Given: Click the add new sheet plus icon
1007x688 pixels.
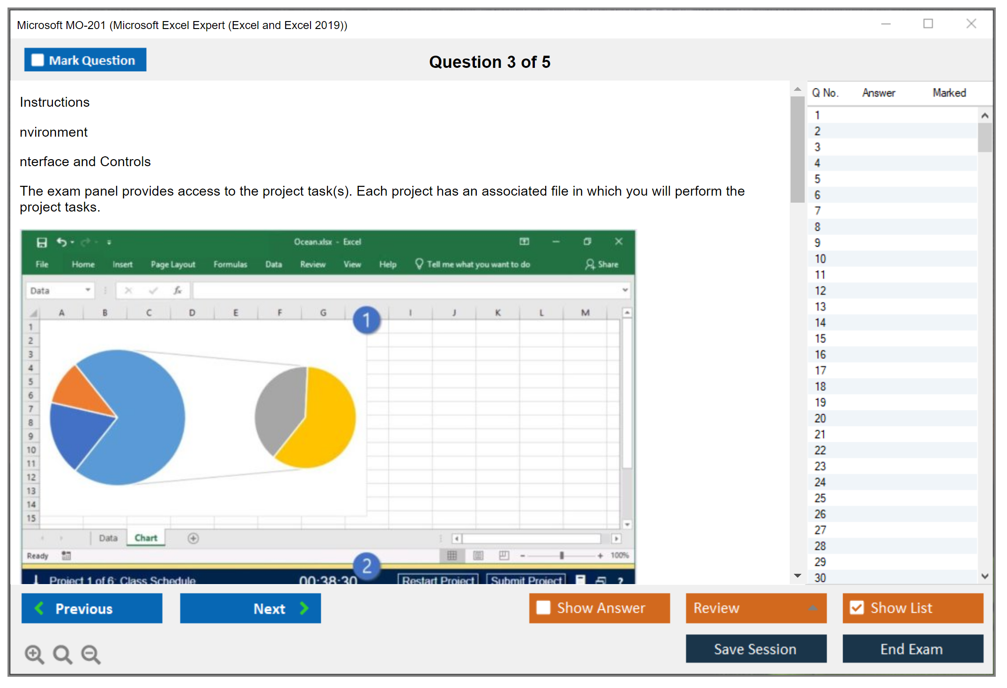Looking at the screenshot, I should 193,538.
